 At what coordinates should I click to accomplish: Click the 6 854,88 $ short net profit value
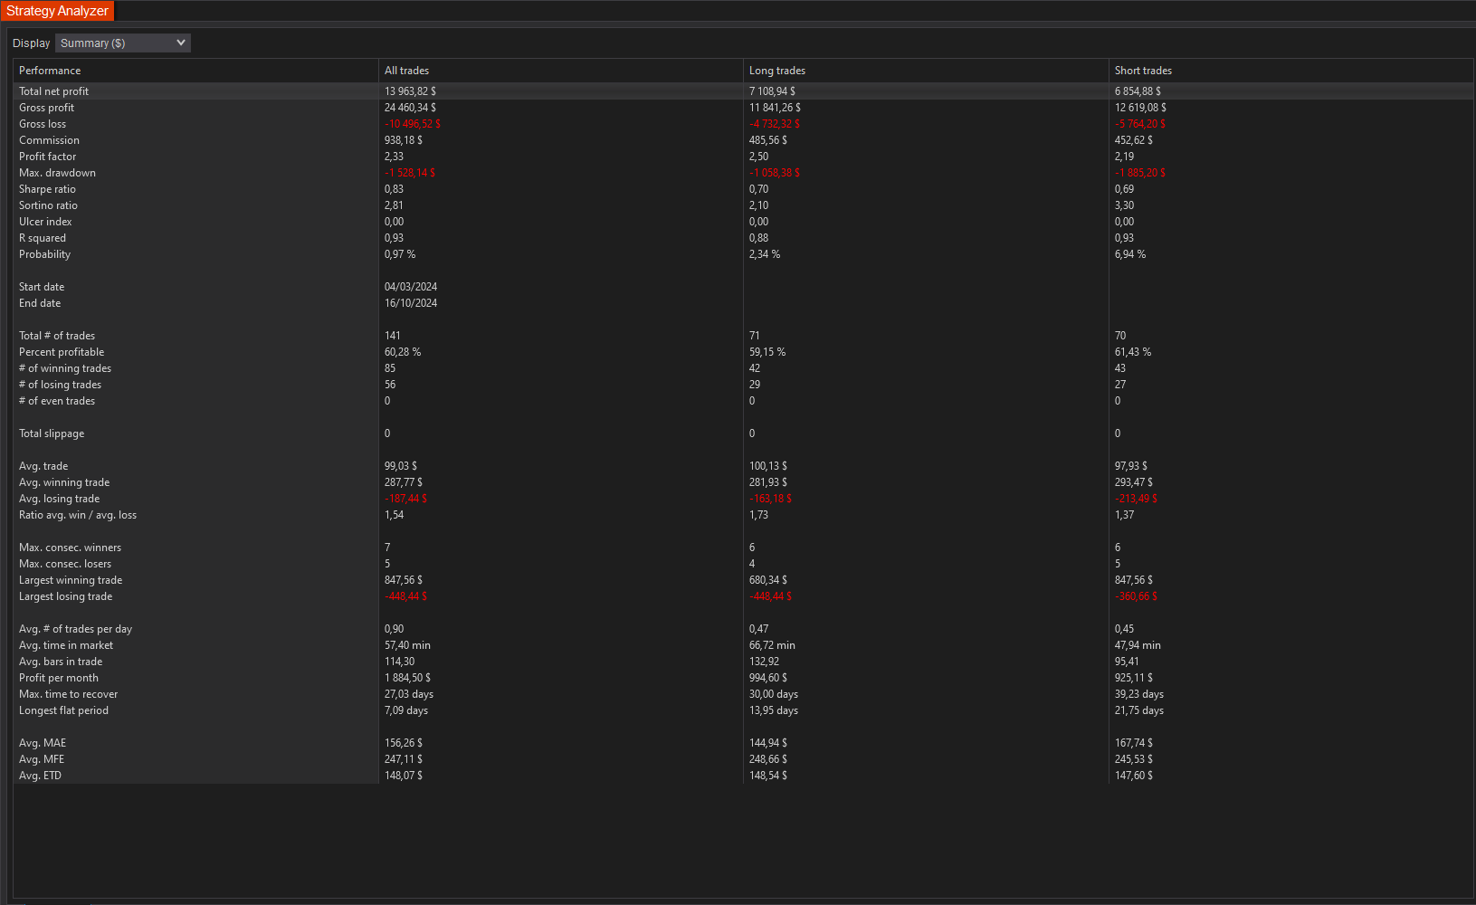click(1138, 91)
